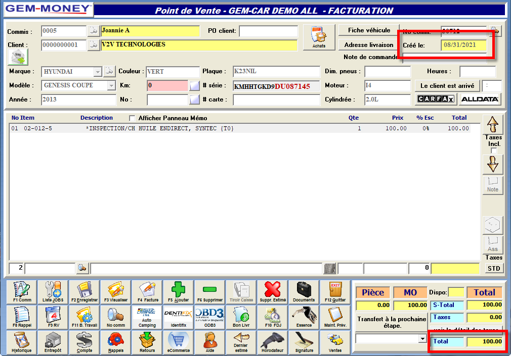Open the Rappels telephone icon
The width and height of the screenshot is (511, 356).
pos(116,342)
